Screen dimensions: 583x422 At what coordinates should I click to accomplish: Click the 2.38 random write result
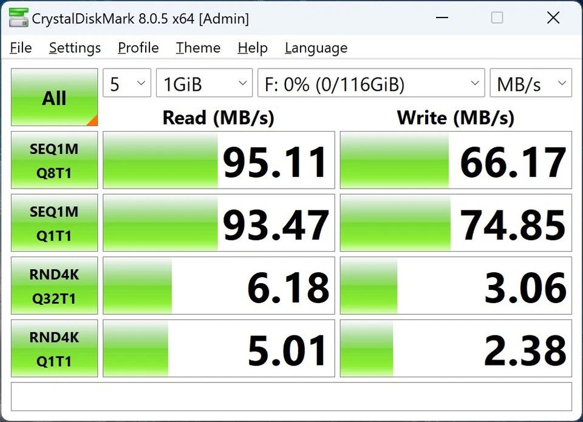coord(456,348)
